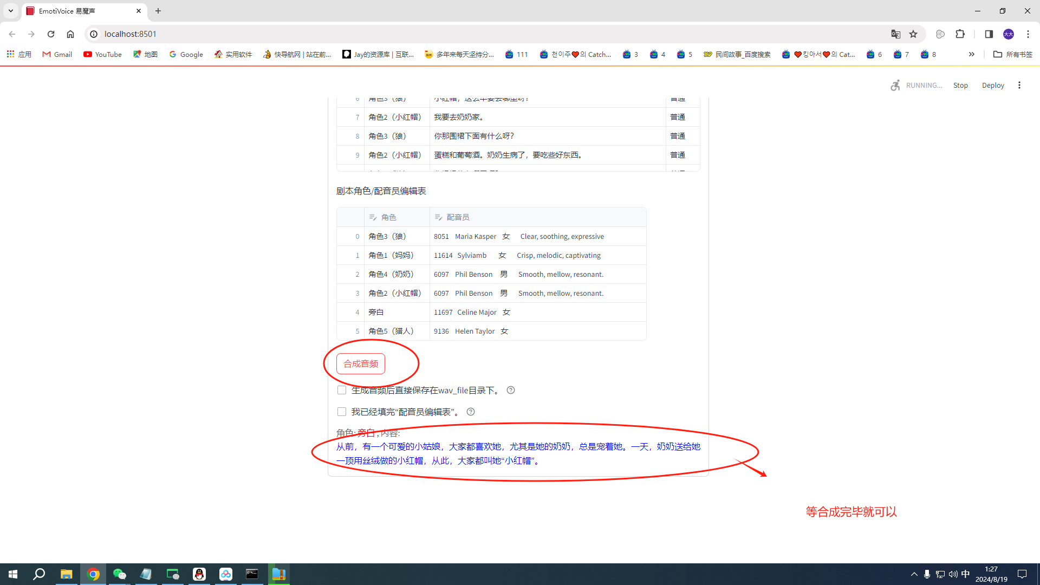
Task: Open Streamlit three-dot main menu
Action: pos(1019,85)
